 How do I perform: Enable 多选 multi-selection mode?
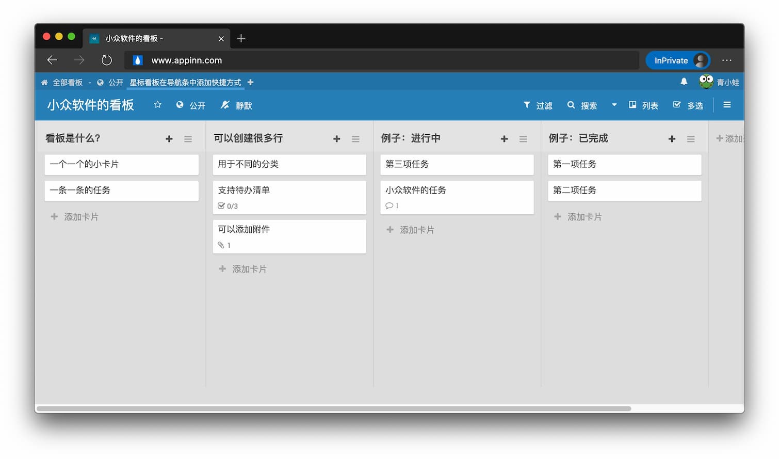[688, 105]
